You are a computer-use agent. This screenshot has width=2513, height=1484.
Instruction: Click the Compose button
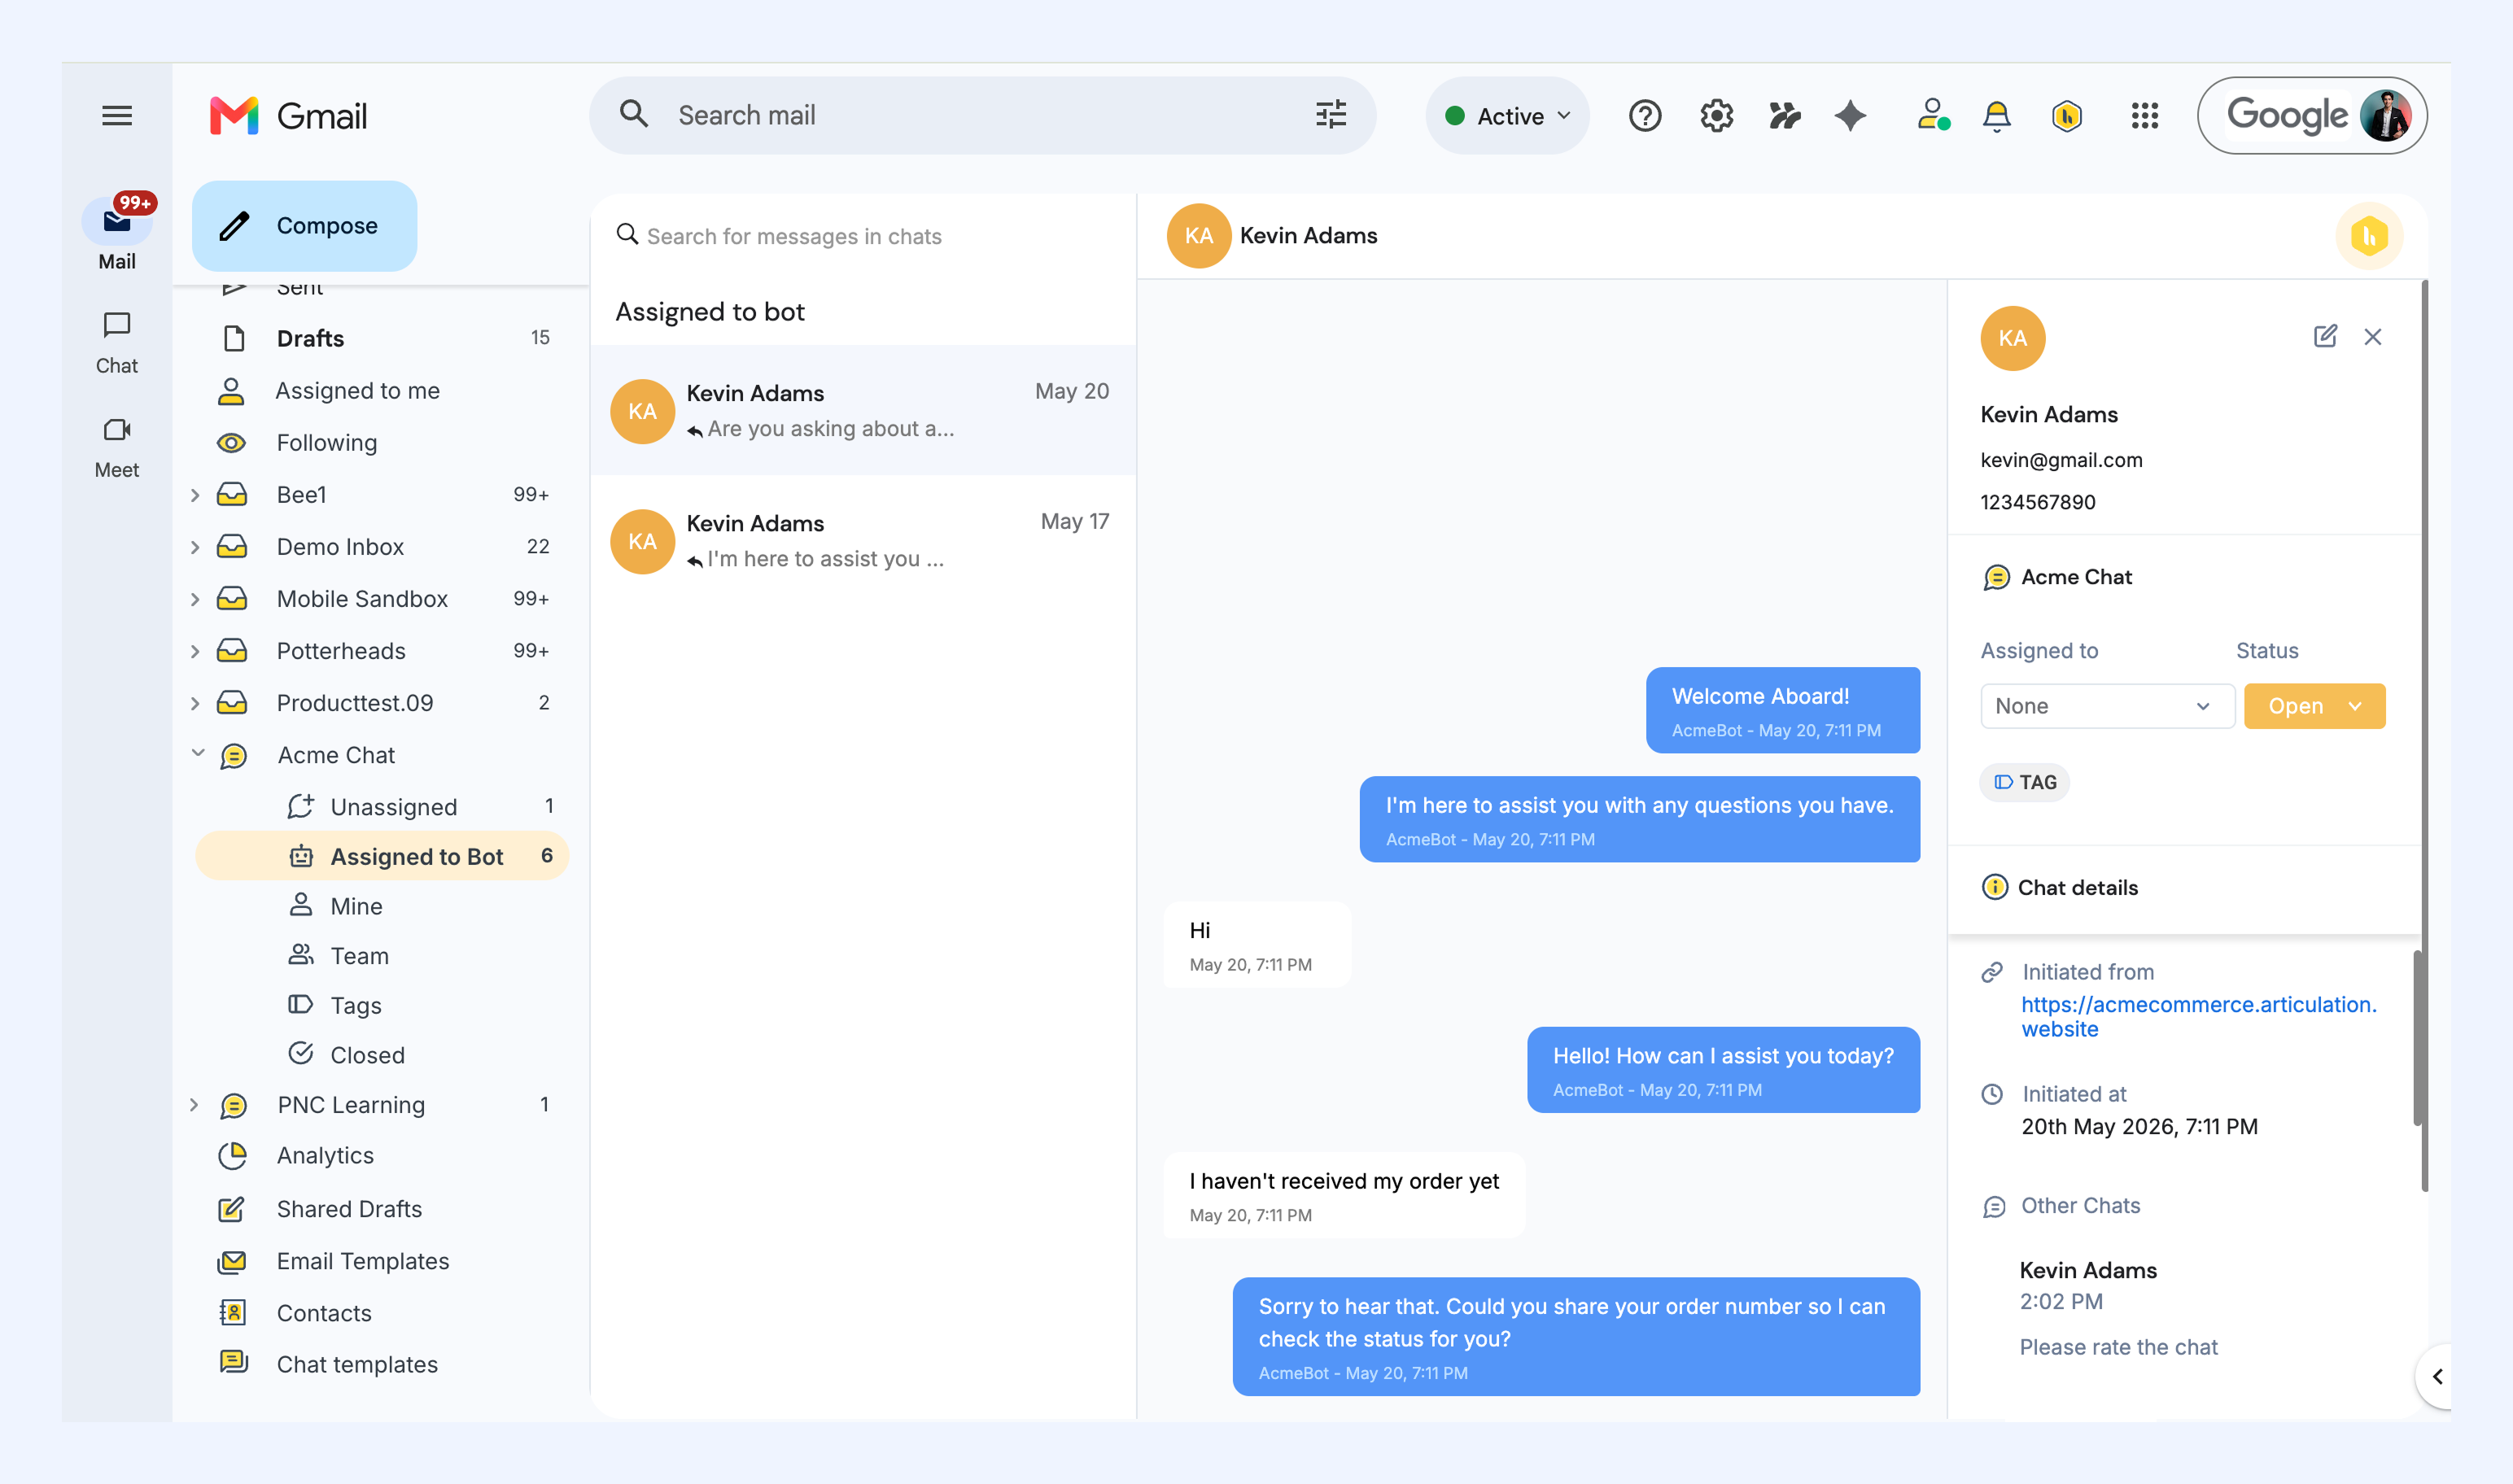tap(304, 226)
